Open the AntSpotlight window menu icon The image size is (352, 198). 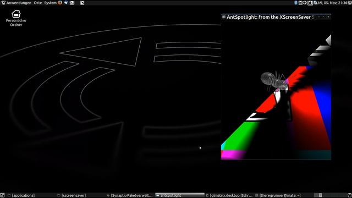click(x=224, y=17)
